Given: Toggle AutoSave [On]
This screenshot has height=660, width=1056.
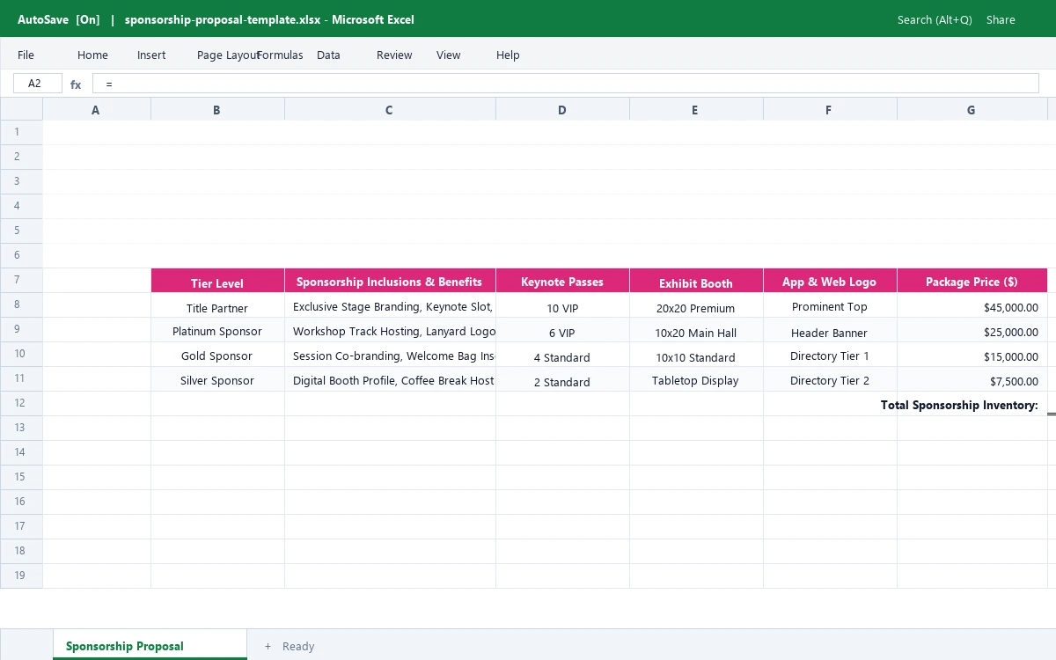Looking at the screenshot, I should pyautogui.click(x=59, y=19).
